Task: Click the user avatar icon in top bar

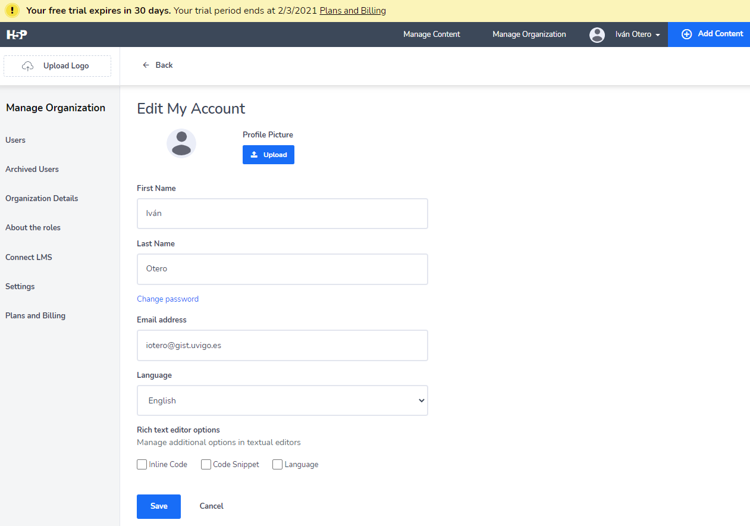Action: pyautogui.click(x=597, y=35)
